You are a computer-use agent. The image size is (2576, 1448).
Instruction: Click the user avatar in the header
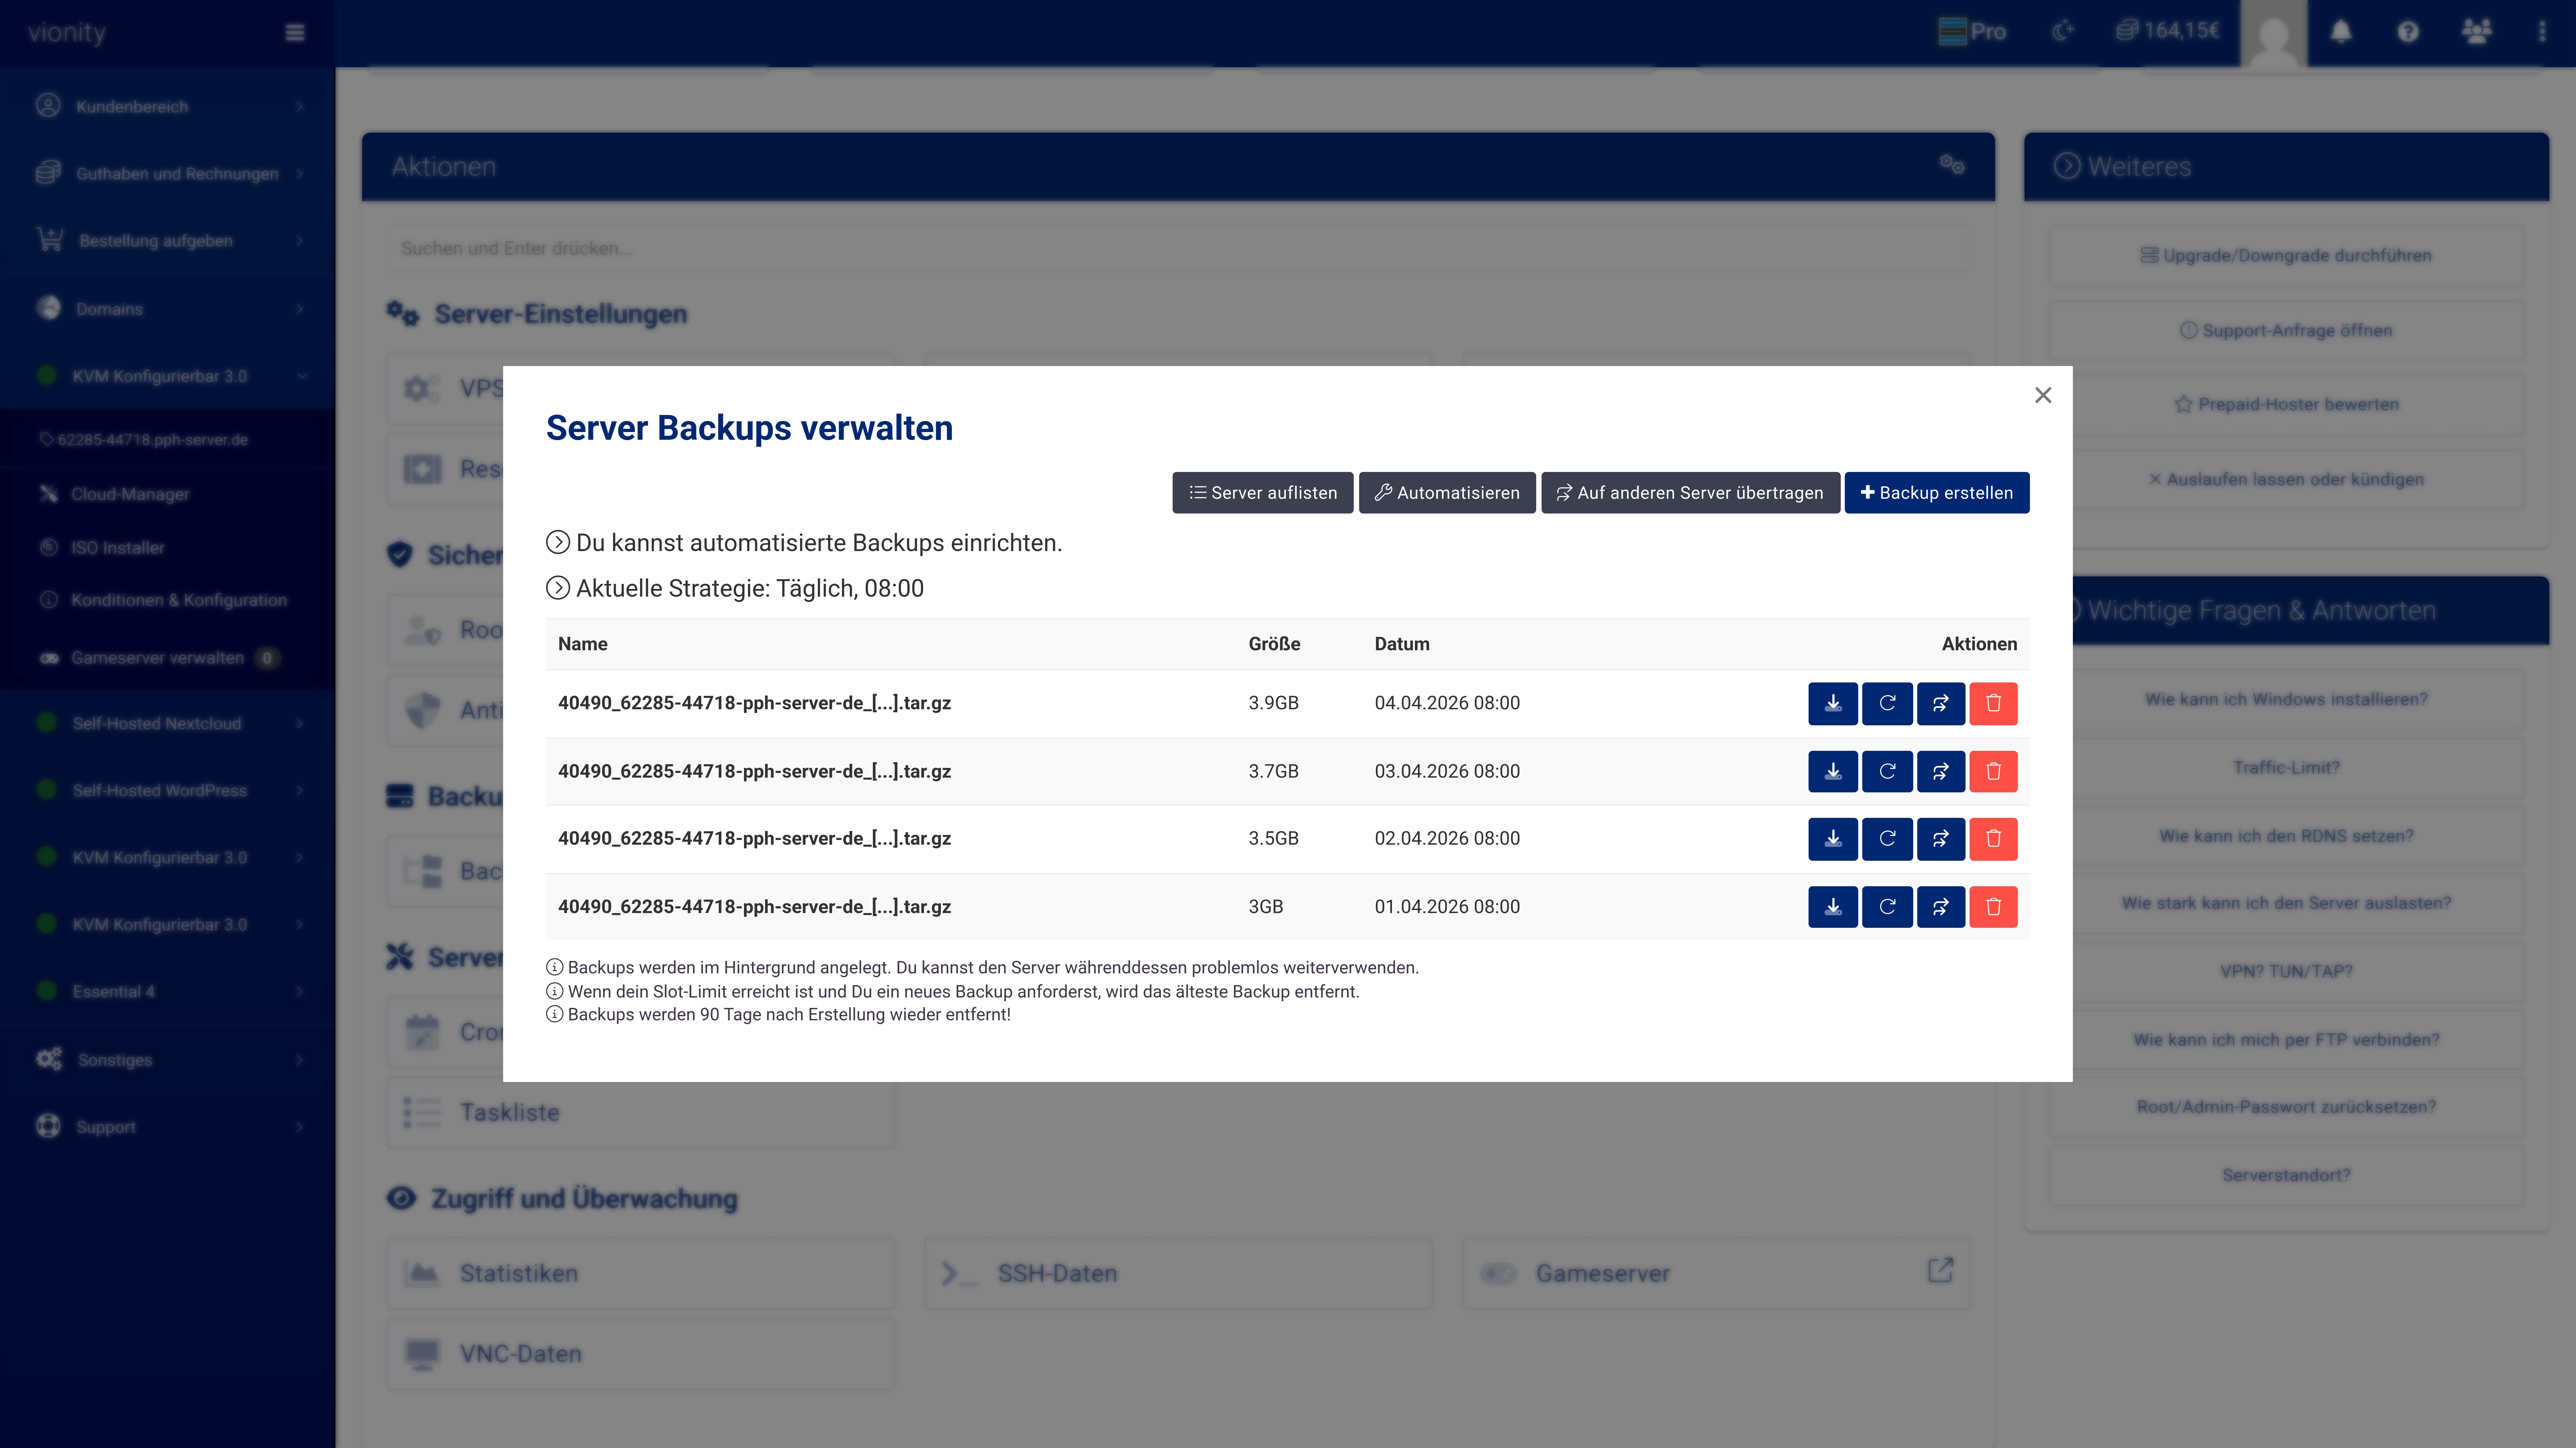pyautogui.click(x=2274, y=34)
